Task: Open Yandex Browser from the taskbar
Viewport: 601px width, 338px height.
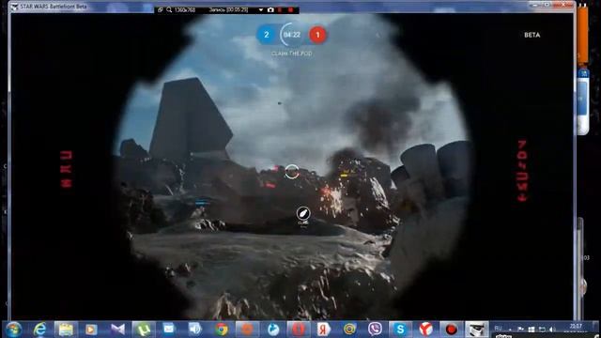Action: 425,330
